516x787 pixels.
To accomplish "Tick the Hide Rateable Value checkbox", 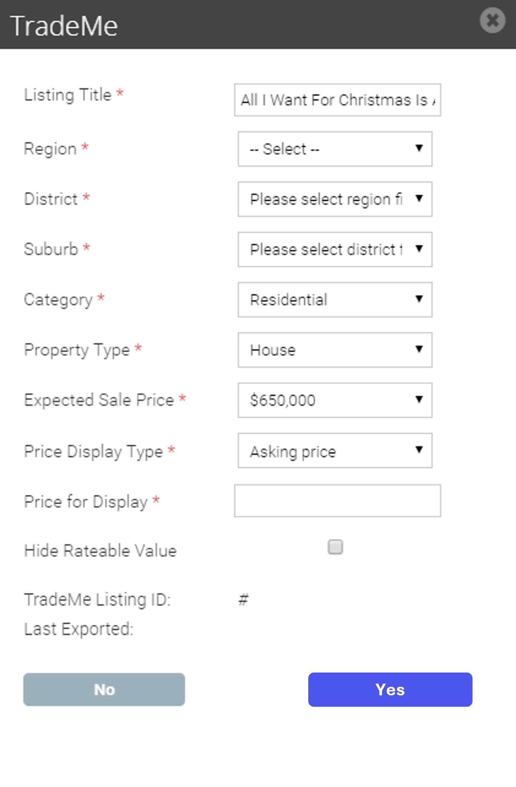I will 335,547.
